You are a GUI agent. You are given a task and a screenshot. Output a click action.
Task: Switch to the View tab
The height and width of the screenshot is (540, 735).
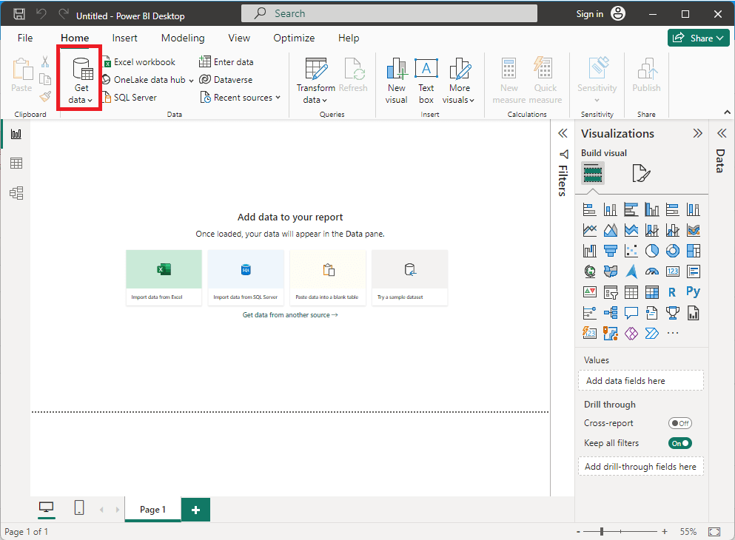(x=239, y=38)
